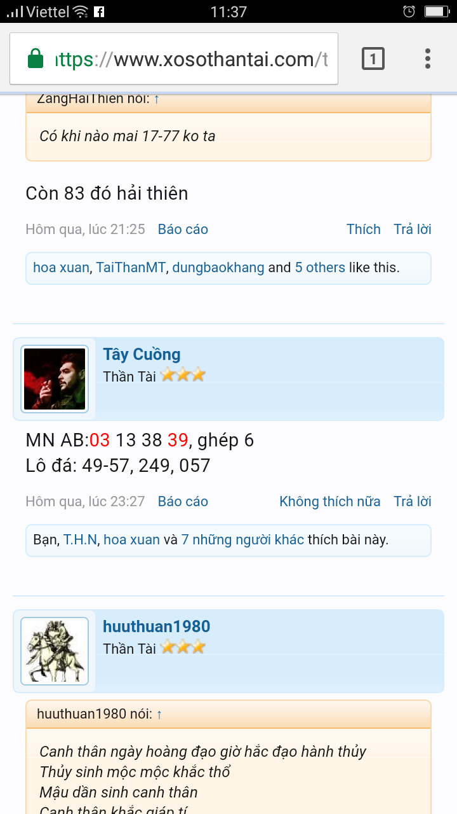This screenshot has height=814, width=457.
Task: Tap the green secure padlock icon
Action: coord(36,59)
